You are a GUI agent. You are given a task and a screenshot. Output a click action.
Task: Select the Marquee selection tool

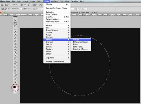[x=15, y=23]
